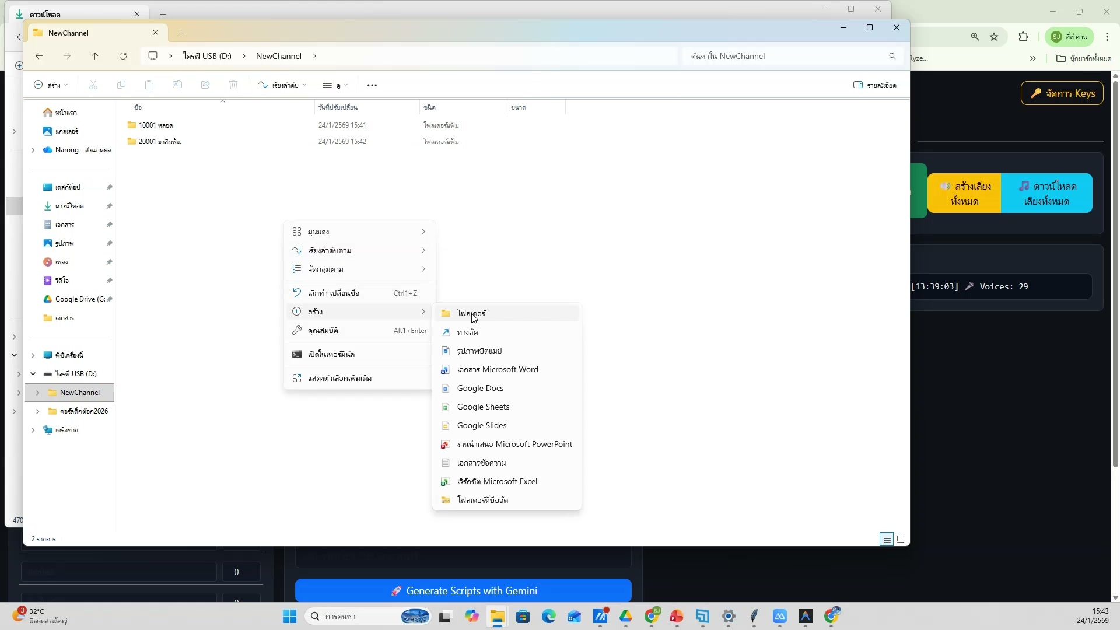Screen dimensions: 1120x630
Task: Click the Windows Start button
Action: click(x=289, y=617)
